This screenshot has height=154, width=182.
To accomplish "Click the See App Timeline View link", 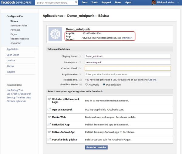I will point(19,98).
